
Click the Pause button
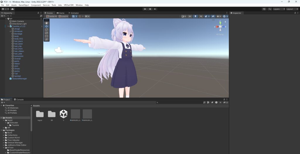(150, 9)
